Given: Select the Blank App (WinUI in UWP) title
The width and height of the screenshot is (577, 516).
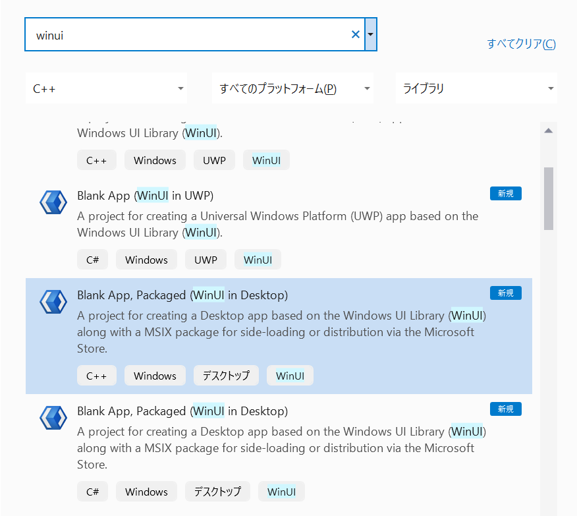Looking at the screenshot, I should click(146, 196).
